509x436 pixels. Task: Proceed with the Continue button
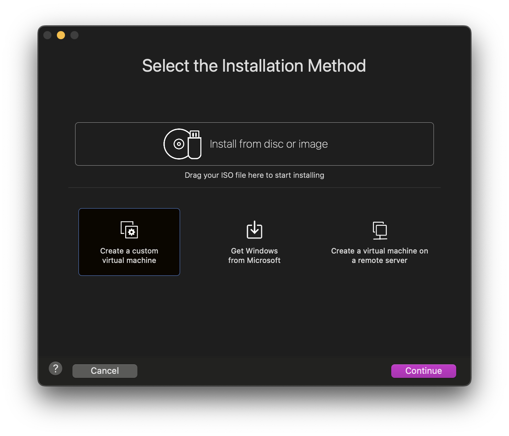(424, 371)
